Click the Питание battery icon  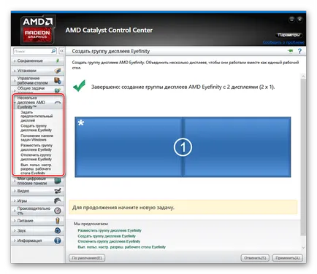[x=58, y=221]
